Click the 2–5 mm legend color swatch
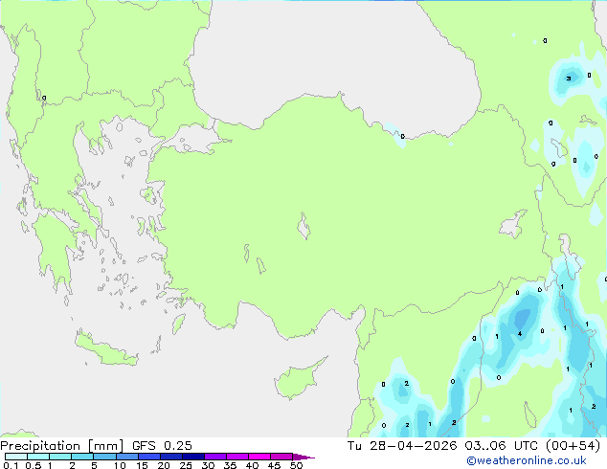The height and width of the screenshot is (469, 607). [x=82, y=457]
